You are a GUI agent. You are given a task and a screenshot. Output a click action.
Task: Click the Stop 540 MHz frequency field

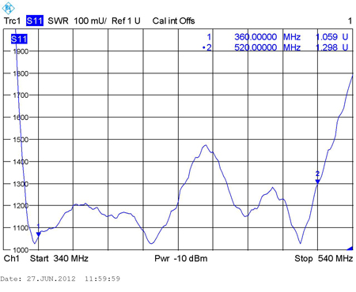[x=324, y=258]
